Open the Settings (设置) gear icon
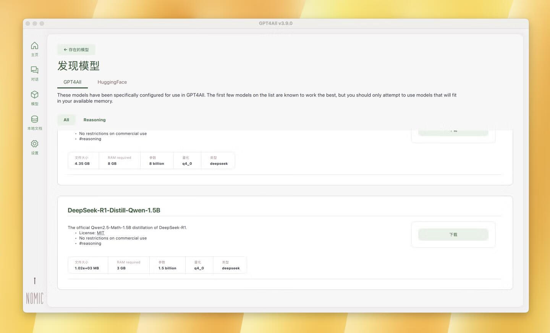The width and height of the screenshot is (550, 333). (34, 144)
